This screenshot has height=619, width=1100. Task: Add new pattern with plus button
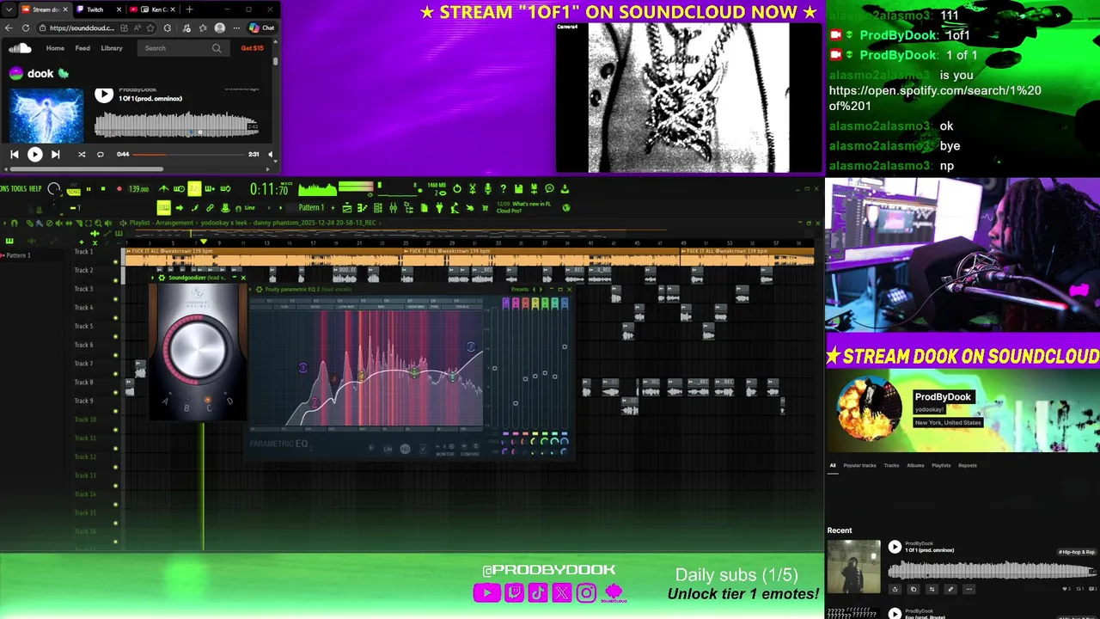(333, 207)
